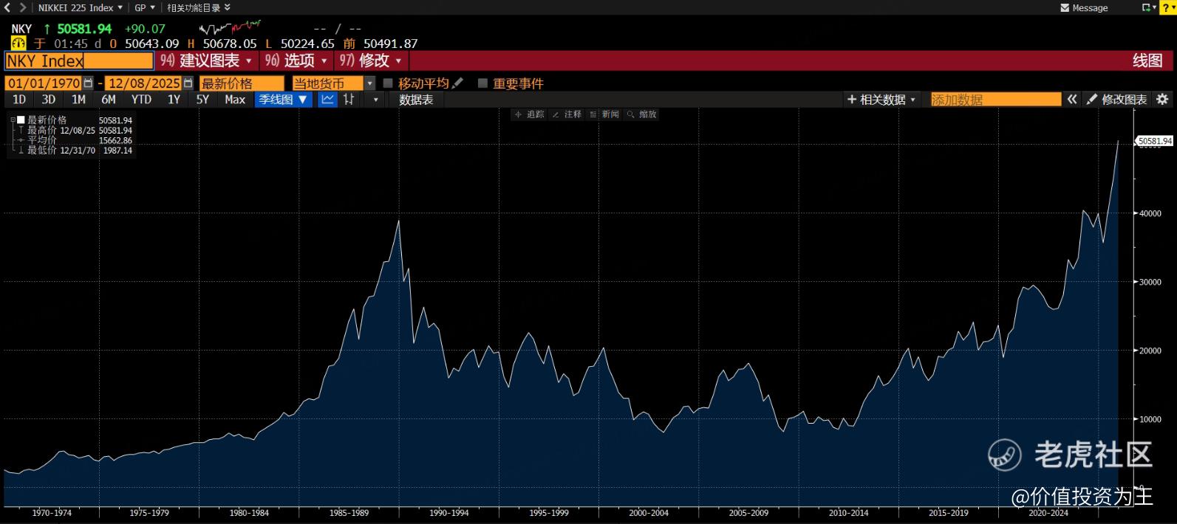Open the 季线图 periodicity dropdown
Viewport: 1177px width, 524px height.
pyautogui.click(x=284, y=100)
